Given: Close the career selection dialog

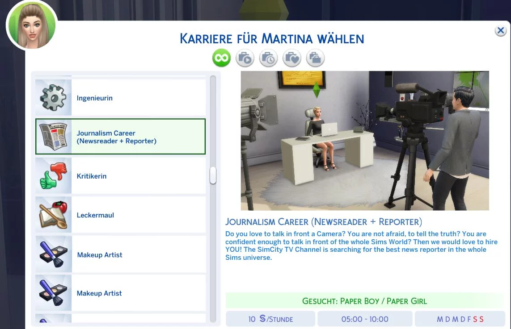Looking at the screenshot, I should [500, 31].
